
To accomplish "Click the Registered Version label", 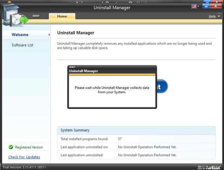I will pyautogui.click(x=29, y=147).
